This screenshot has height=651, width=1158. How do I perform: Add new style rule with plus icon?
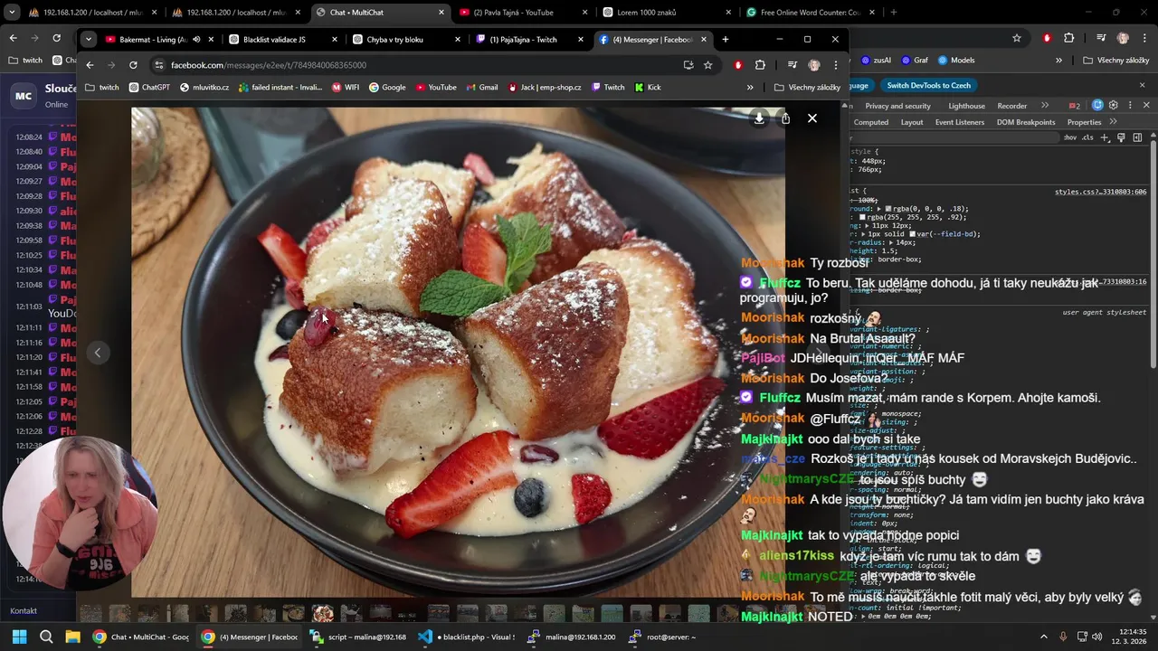tap(1105, 137)
